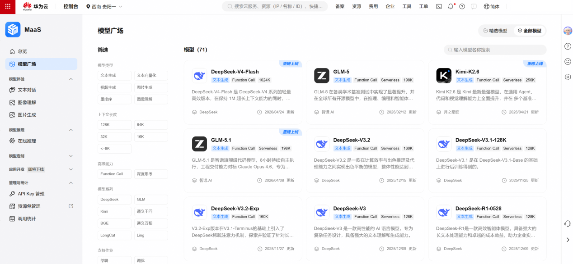Image resolution: width=573 pixels, height=264 pixels.
Task: Collapse the 模型体验 sidebar section
Action: pos(70,79)
